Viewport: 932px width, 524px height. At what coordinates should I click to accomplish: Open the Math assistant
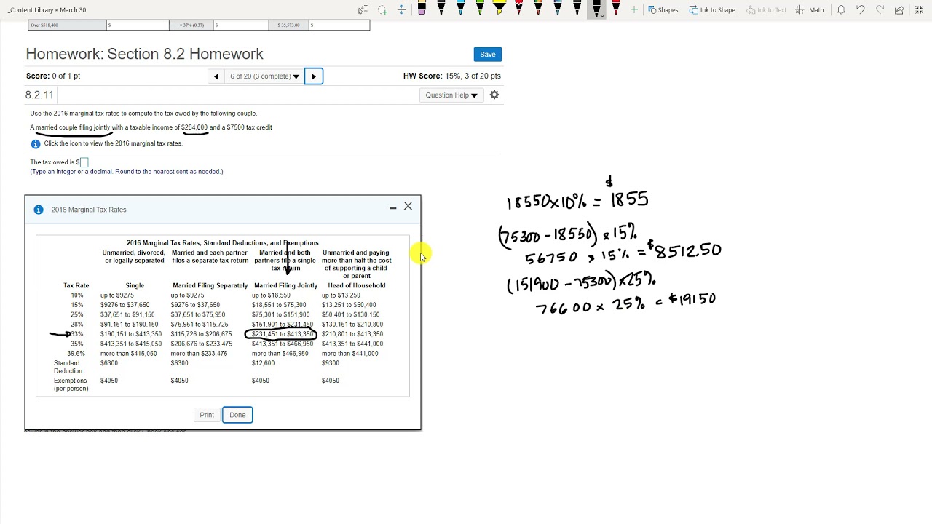click(x=810, y=9)
